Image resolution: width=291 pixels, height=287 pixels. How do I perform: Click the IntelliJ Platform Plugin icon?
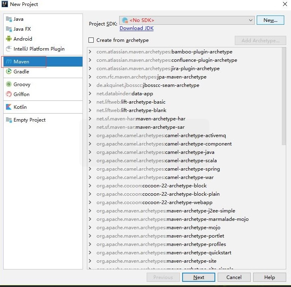tap(9, 49)
